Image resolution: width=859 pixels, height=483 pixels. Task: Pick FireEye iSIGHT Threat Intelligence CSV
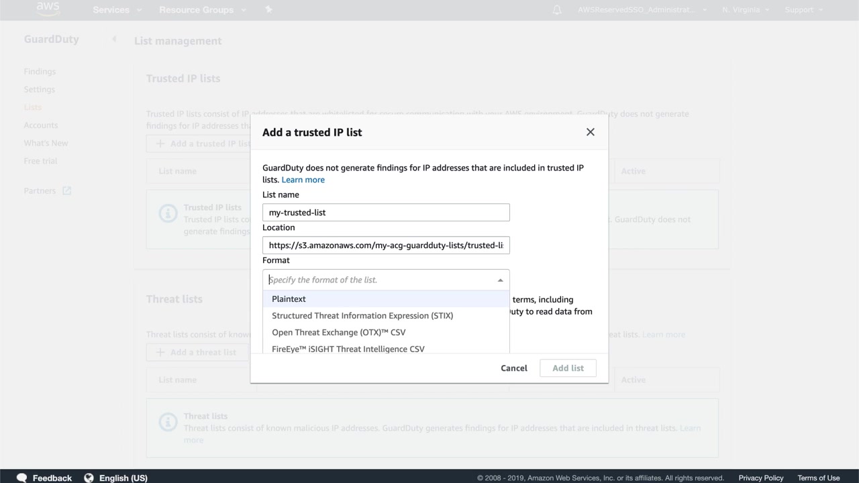click(x=348, y=348)
